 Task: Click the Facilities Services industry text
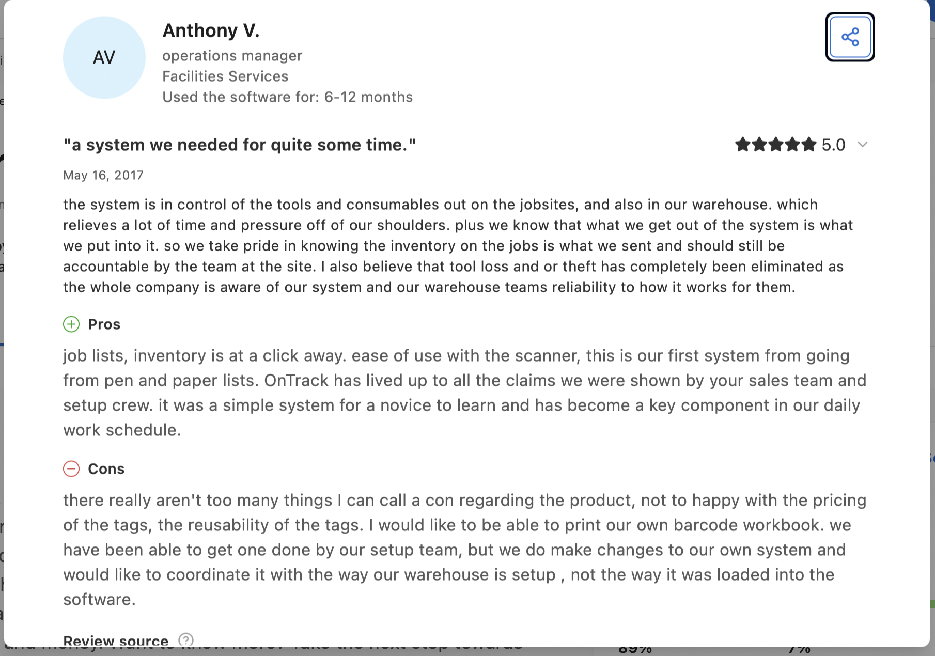pyautogui.click(x=225, y=76)
